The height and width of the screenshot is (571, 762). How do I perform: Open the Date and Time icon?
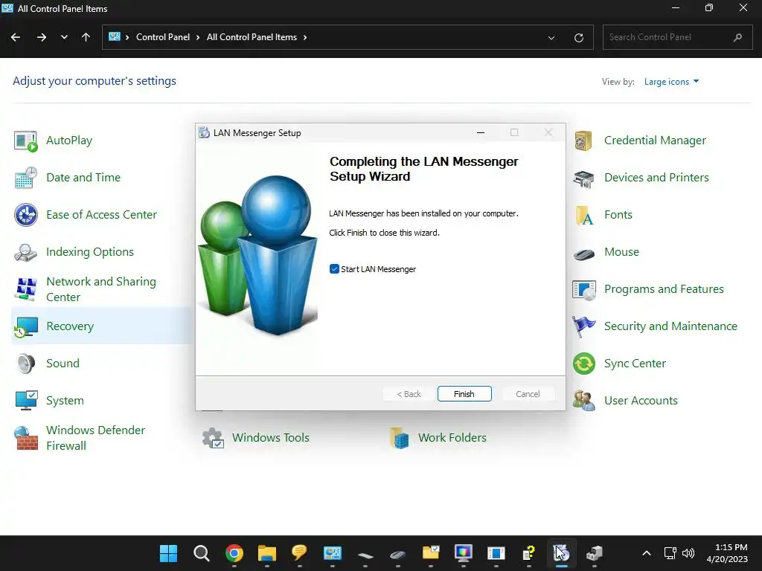coord(26,178)
